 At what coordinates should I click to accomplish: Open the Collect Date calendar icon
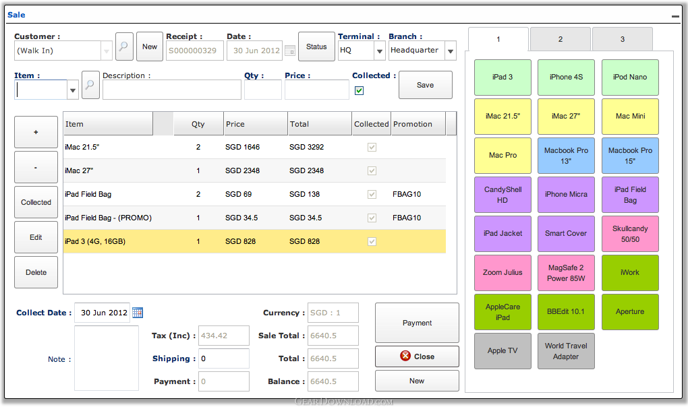coord(138,313)
